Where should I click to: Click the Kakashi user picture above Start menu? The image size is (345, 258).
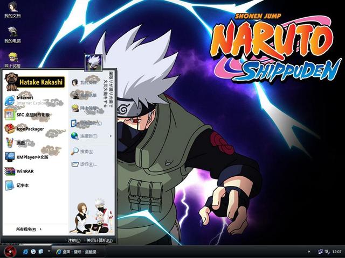point(93,62)
